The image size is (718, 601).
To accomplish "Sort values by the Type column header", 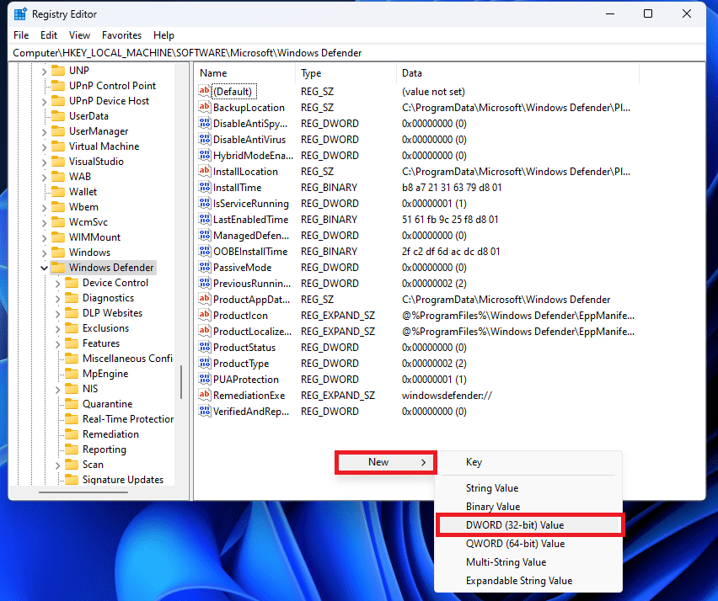I will tap(346, 73).
